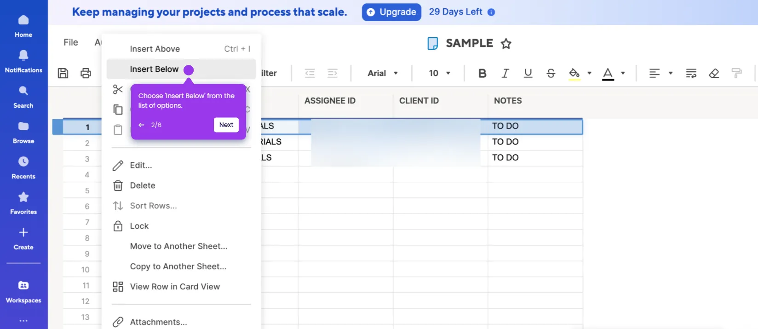Click the Upgrade button
Viewport: 758px width, 329px height.
[x=391, y=12]
